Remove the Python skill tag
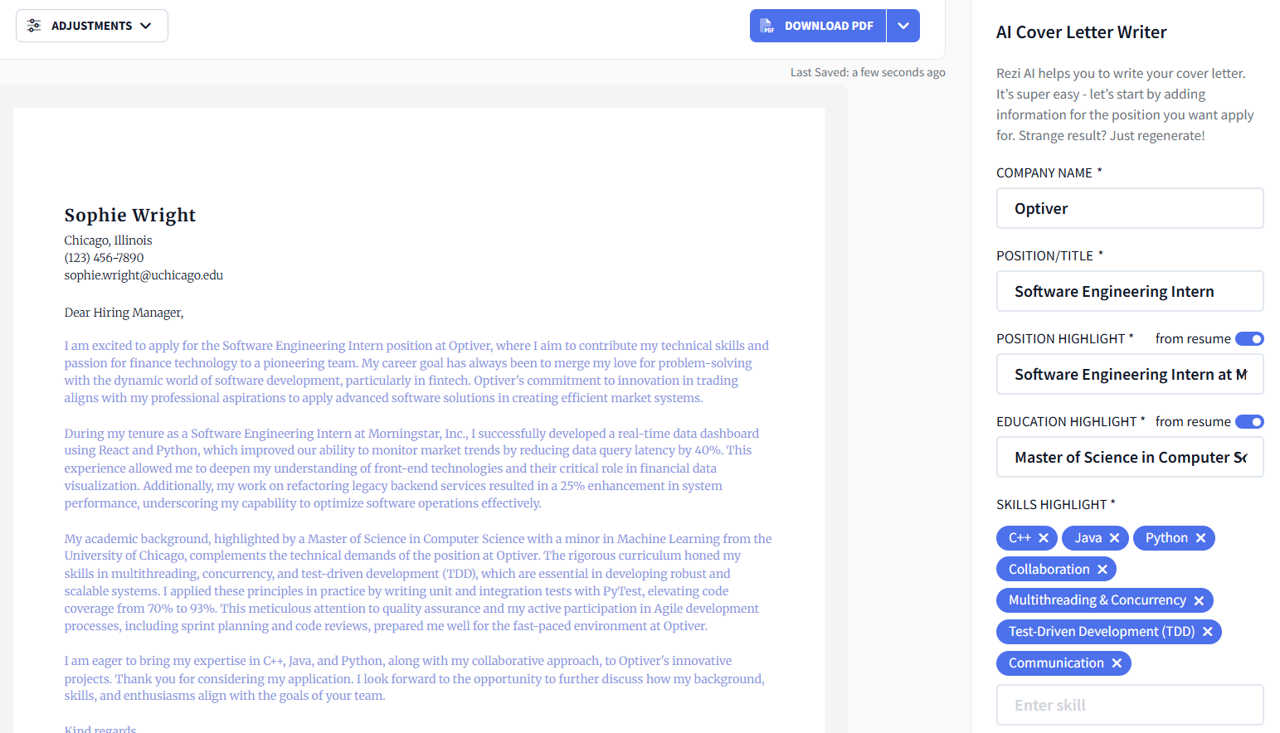1280x733 pixels. 1200,537
